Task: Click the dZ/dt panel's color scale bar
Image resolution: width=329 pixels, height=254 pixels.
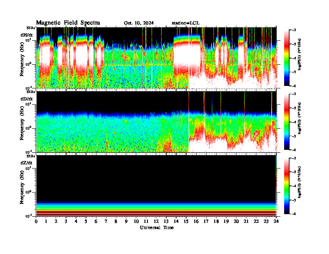Action: (x=287, y=186)
